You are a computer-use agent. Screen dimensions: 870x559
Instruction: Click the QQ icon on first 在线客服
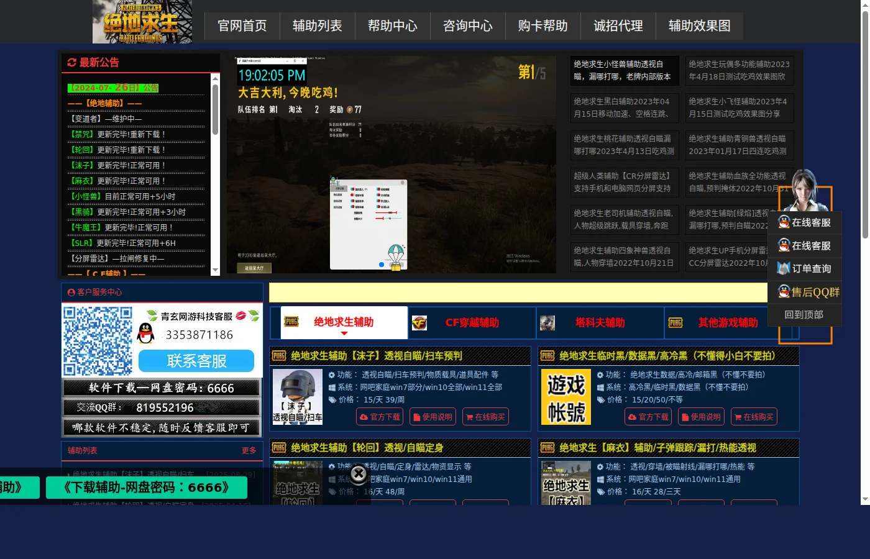pos(784,222)
